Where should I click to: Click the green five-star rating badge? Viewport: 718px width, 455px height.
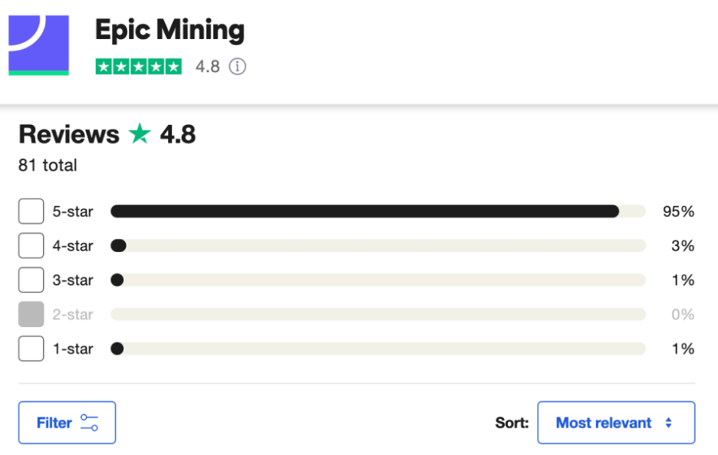[x=139, y=67]
